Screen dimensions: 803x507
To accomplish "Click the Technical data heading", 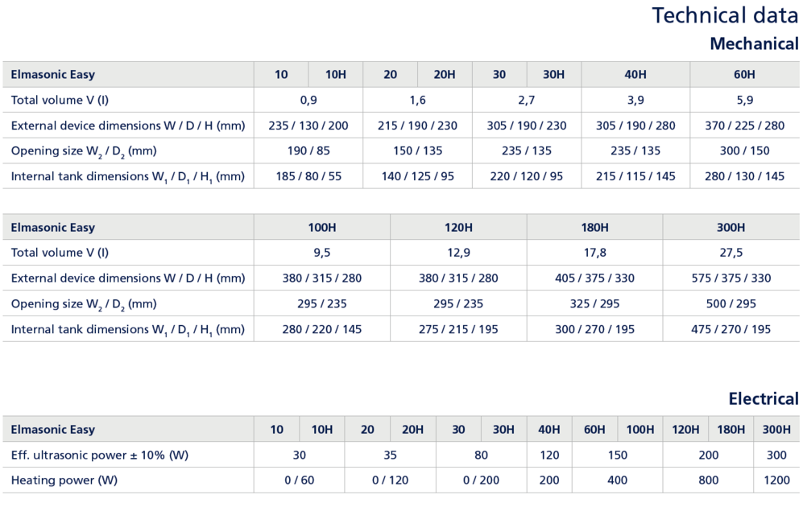I will [x=725, y=15].
